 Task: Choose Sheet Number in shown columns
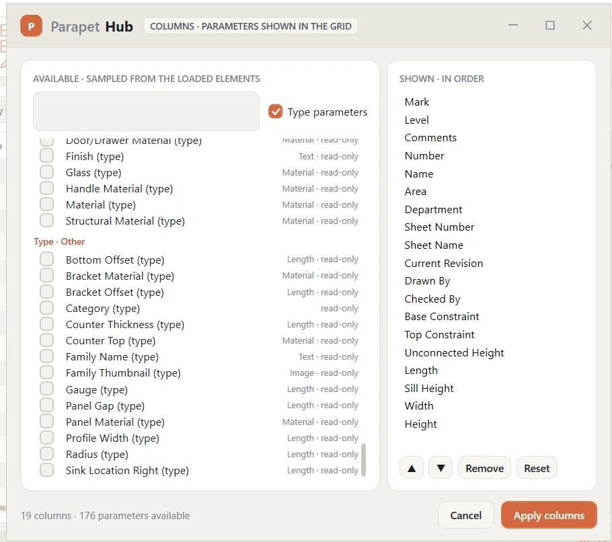click(x=439, y=227)
